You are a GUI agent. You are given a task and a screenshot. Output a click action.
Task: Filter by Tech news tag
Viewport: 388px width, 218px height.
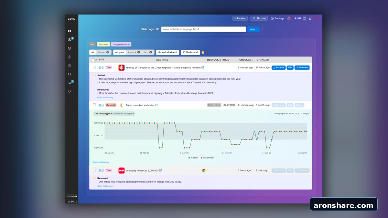[x=103, y=45]
